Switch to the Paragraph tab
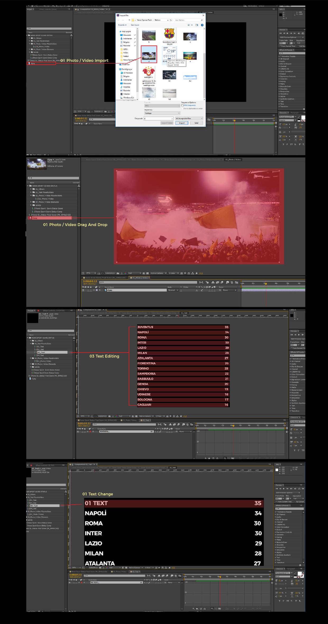Image resolution: width=328 pixels, height=624 pixels. 295,113
